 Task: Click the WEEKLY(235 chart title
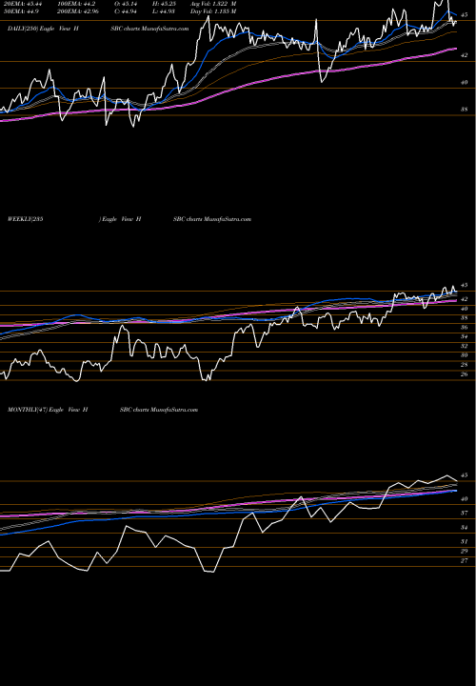click(x=26, y=219)
